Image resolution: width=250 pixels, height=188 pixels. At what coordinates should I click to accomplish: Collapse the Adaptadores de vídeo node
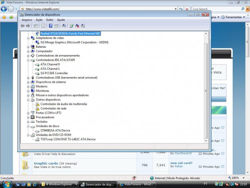pyautogui.click(x=28, y=38)
